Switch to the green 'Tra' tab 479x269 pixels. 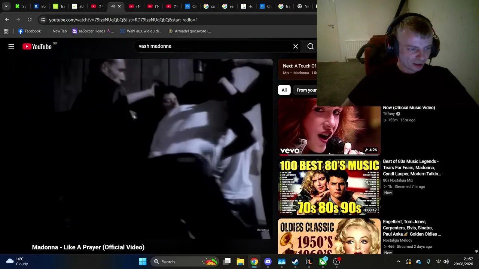59,6
